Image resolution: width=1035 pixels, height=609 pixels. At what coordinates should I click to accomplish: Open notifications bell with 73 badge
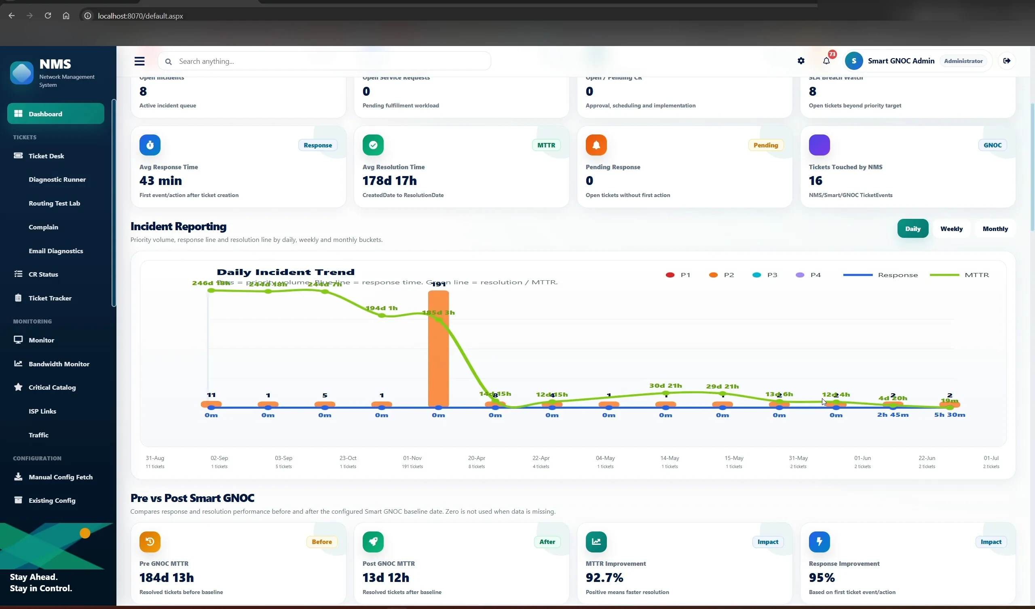pyautogui.click(x=827, y=60)
